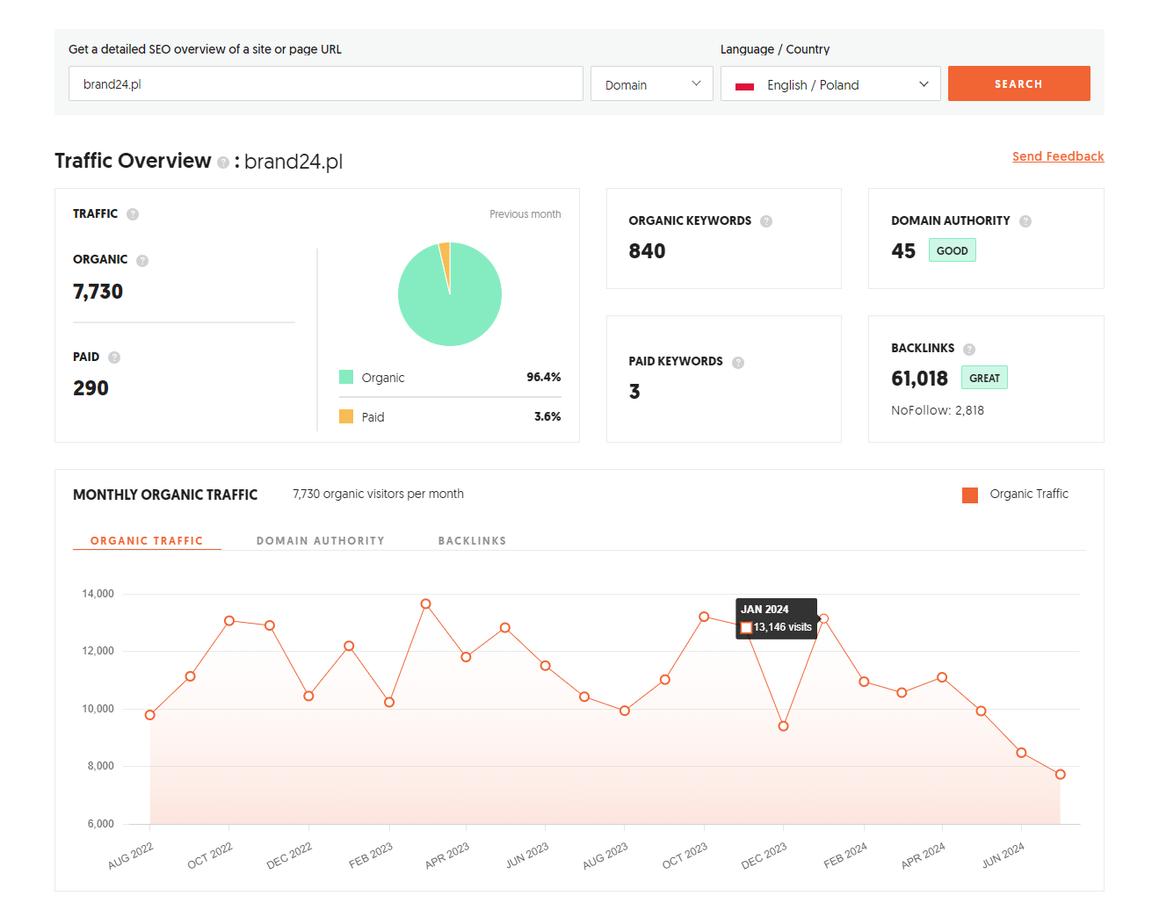The height and width of the screenshot is (910, 1152).
Task: Toggle the Organic series in the pie legend
Action: tap(347, 377)
